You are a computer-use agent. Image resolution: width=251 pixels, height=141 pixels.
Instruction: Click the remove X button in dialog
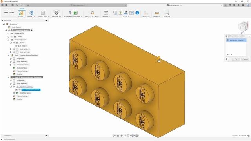click(x=231, y=54)
